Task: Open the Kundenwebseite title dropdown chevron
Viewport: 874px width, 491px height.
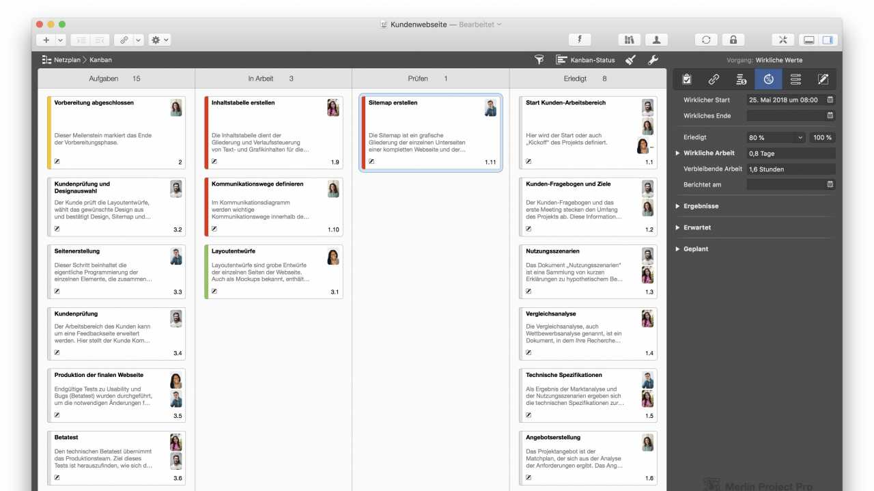Action: coord(499,25)
